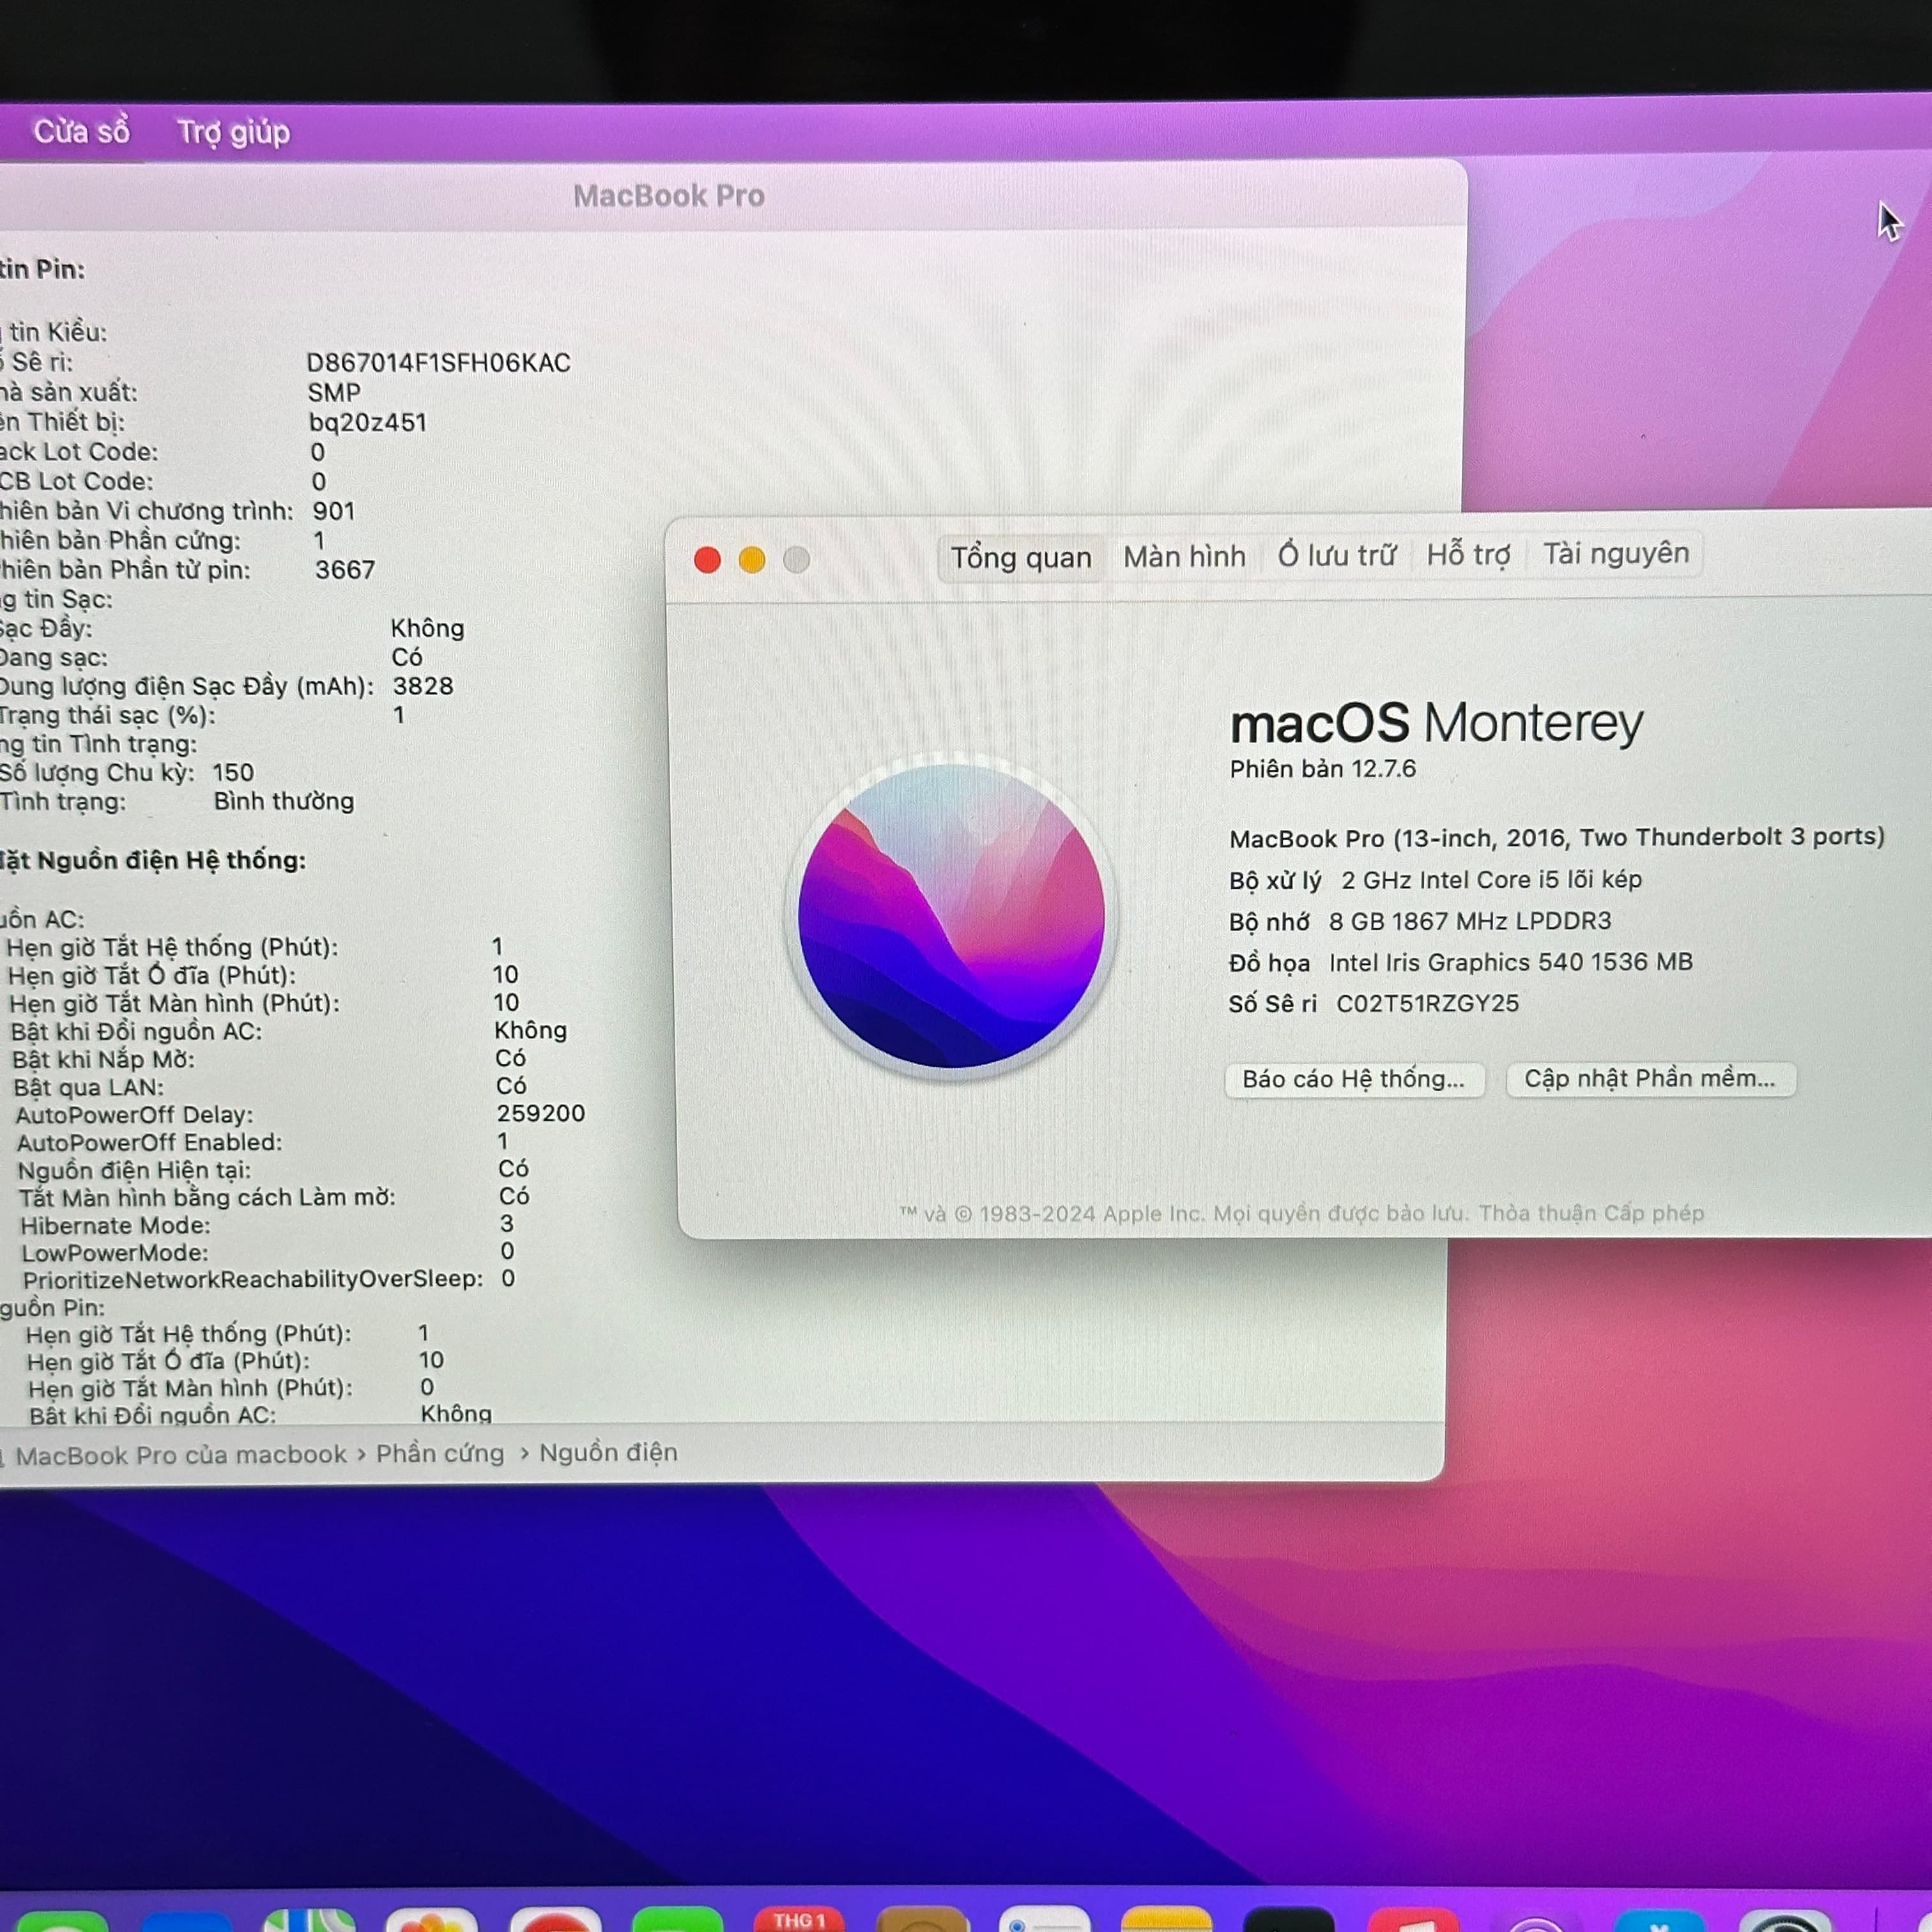Select firmware version value 901
Viewport: 1932px width, 1932px height.
(334, 511)
